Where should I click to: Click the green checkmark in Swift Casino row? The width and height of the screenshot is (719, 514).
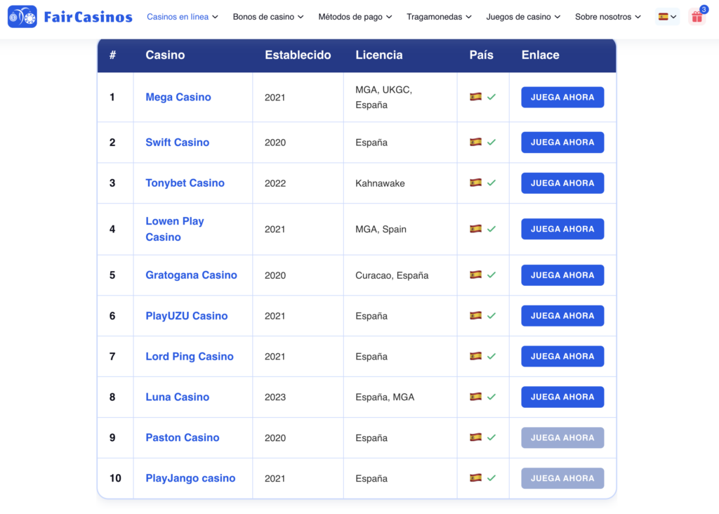click(492, 142)
